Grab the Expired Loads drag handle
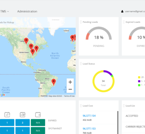Image resolution: width=145 pixels, height=134 pixels. (x=124, y=22)
